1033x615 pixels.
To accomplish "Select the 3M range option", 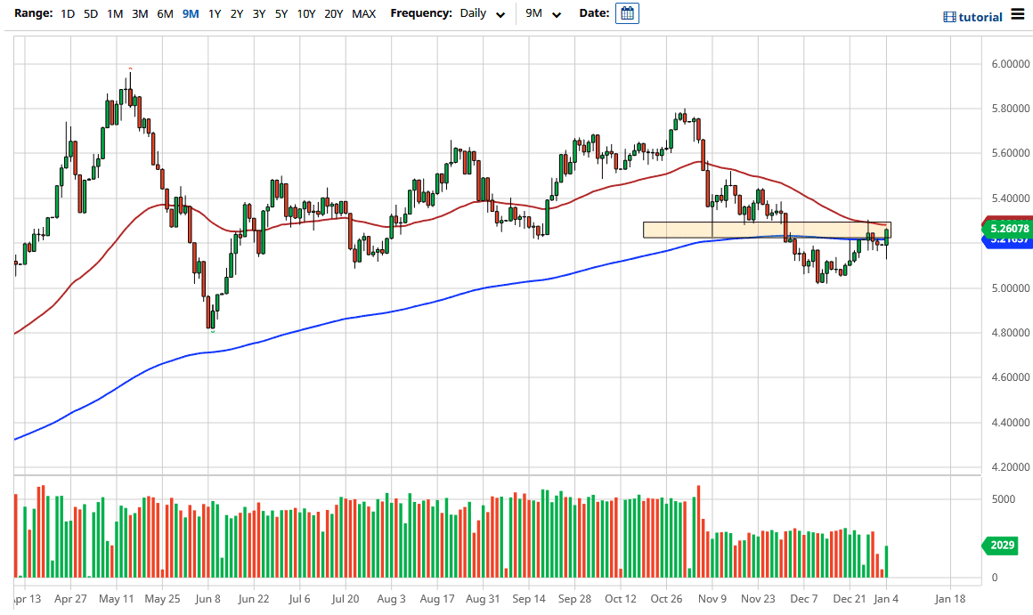I will coord(141,13).
